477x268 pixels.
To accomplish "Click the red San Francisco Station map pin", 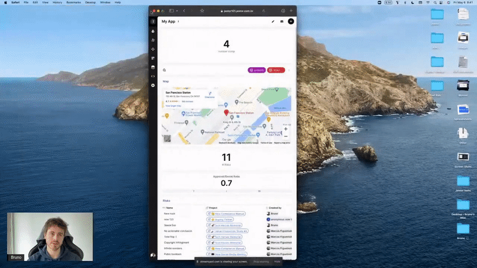I will (226, 113).
